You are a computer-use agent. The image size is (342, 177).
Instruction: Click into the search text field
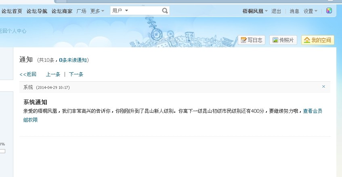click(145, 11)
